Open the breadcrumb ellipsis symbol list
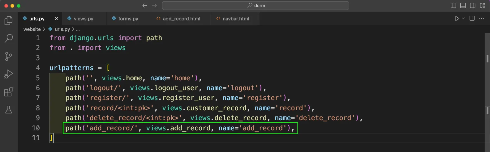Image resolution: width=490 pixels, height=152 pixels. [x=78, y=29]
